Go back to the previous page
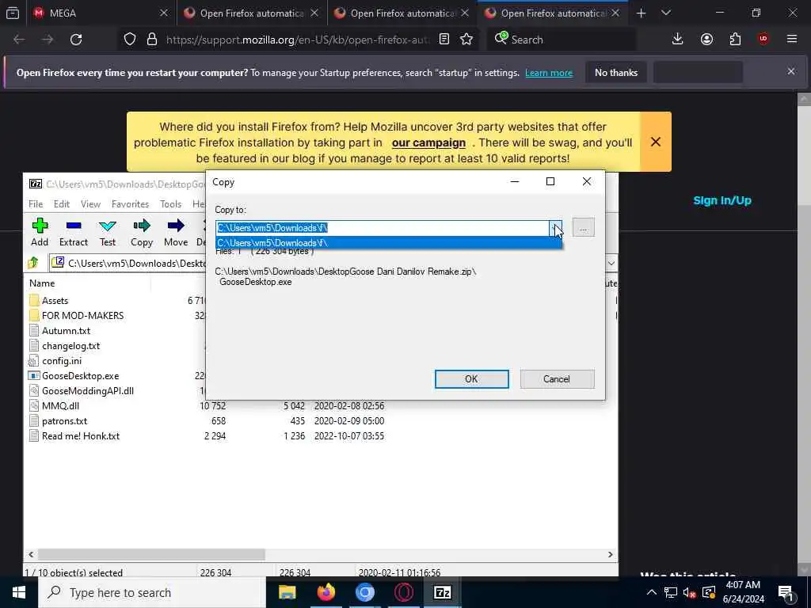The width and height of the screenshot is (811, 608). click(19, 40)
